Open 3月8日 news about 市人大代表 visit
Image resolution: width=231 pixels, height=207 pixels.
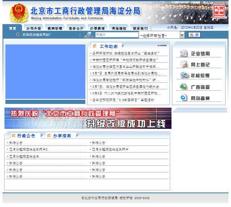pyautogui.click(x=127, y=93)
